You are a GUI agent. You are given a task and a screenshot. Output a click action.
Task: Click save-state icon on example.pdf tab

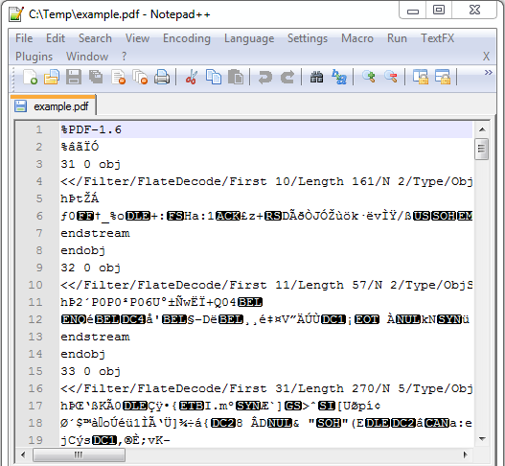point(20,106)
